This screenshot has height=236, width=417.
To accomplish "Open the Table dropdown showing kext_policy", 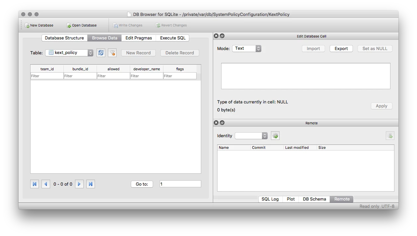I will tap(69, 53).
